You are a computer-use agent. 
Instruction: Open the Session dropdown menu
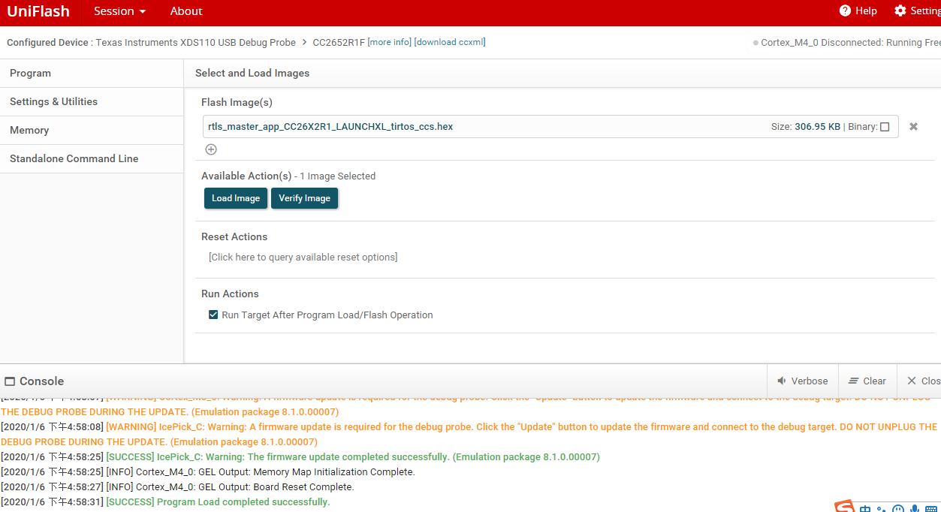pyautogui.click(x=120, y=11)
